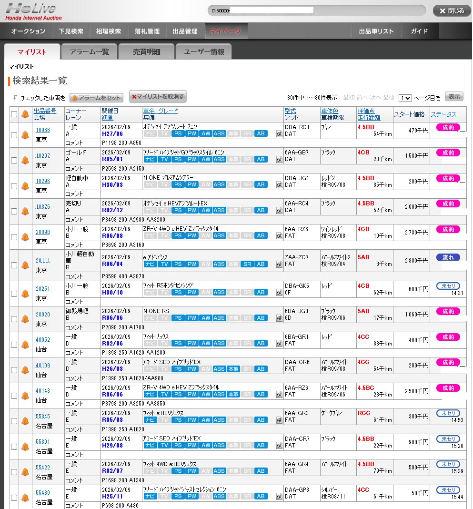The height and width of the screenshot is (509, 473).
Task: Click the alarm bell icon for lot 10066
Action: 25,135
